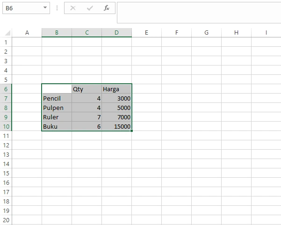This screenshot has width=281, height=225.
Task: Click the Qty value 4 for Pulpen
Action: (87, 108)
